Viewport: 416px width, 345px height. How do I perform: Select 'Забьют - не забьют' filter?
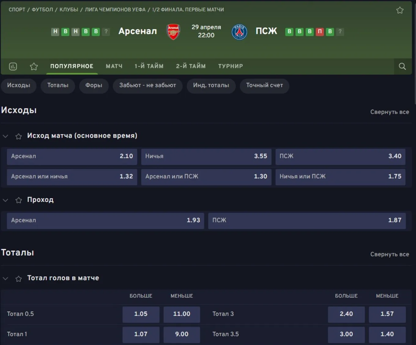(x=148, y=86)
